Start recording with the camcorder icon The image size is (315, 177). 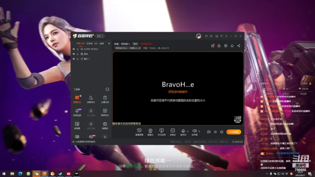[x=209, y=132]
